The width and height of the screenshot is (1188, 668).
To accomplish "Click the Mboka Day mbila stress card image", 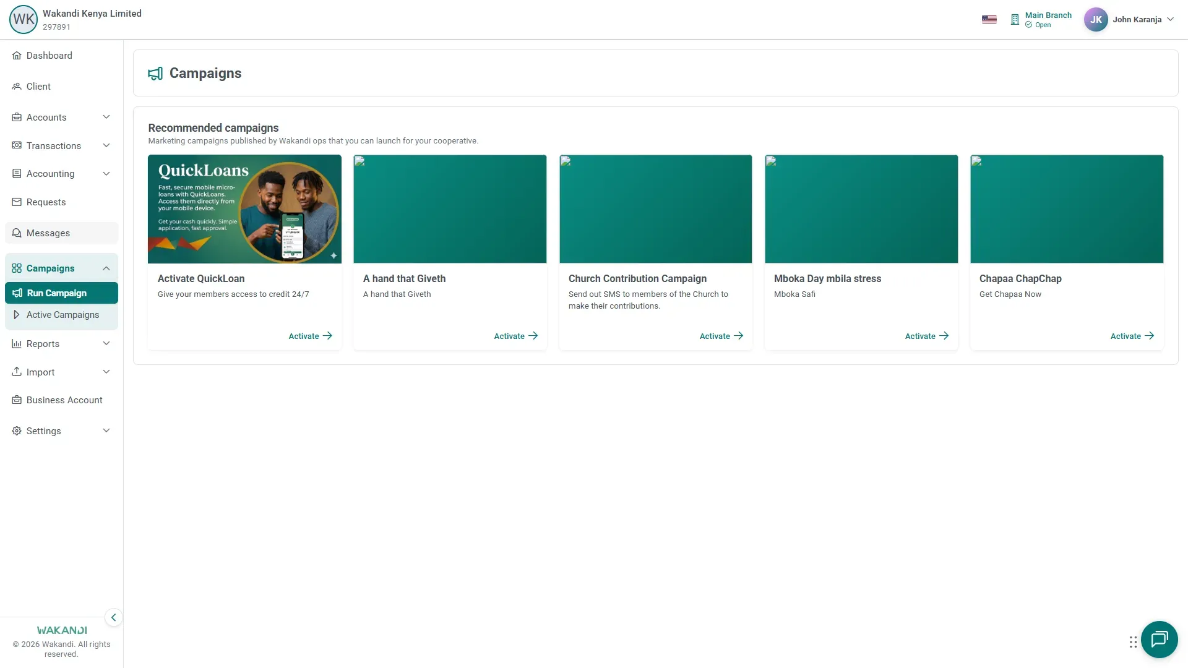I will pyautogui.click(x=861, y=209).
